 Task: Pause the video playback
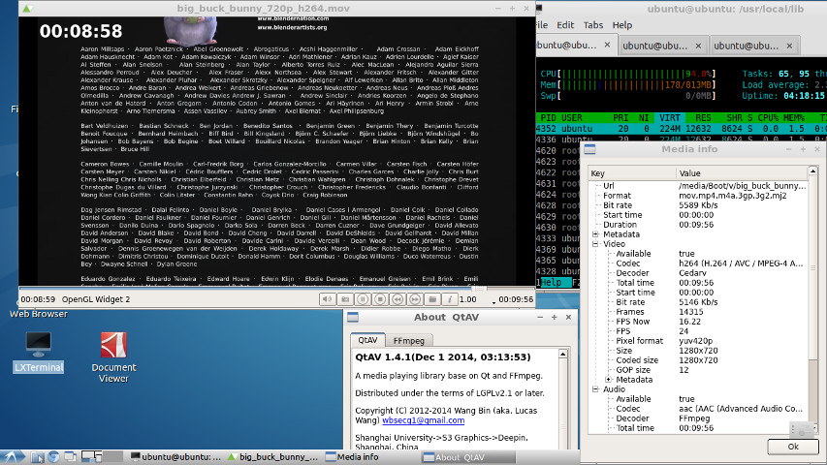pyautogui.click(x=362, y=299)
